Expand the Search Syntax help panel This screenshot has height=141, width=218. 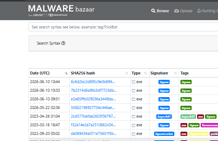[x=123, y=43]
